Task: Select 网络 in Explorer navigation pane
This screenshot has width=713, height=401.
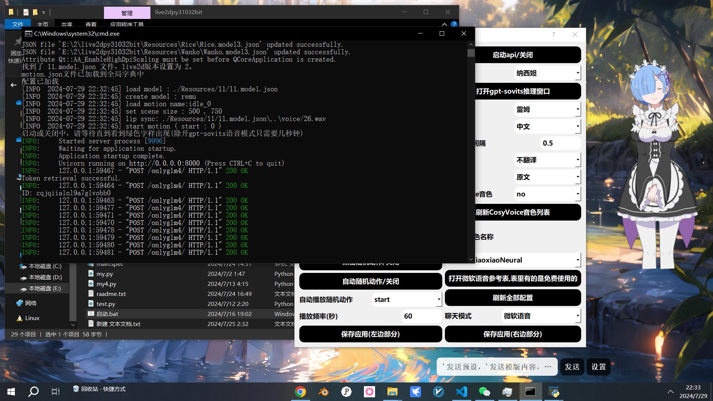Action: pos(27,303)
